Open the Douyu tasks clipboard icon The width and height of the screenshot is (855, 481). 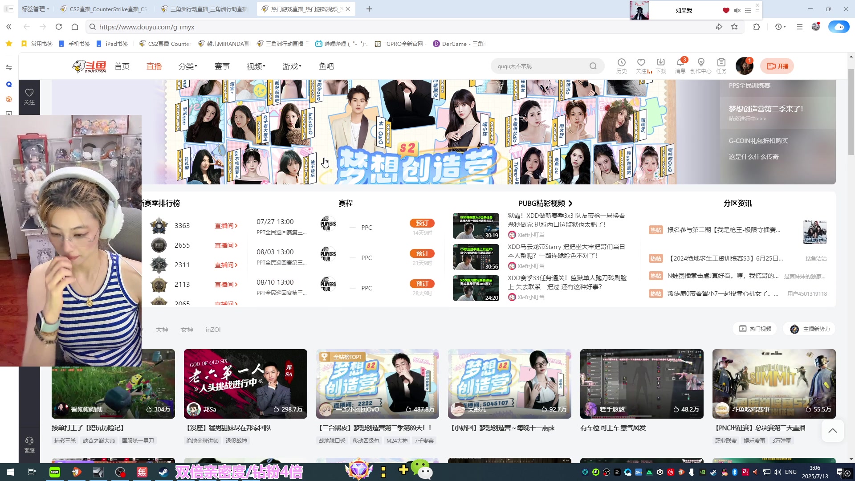[721, 65]
